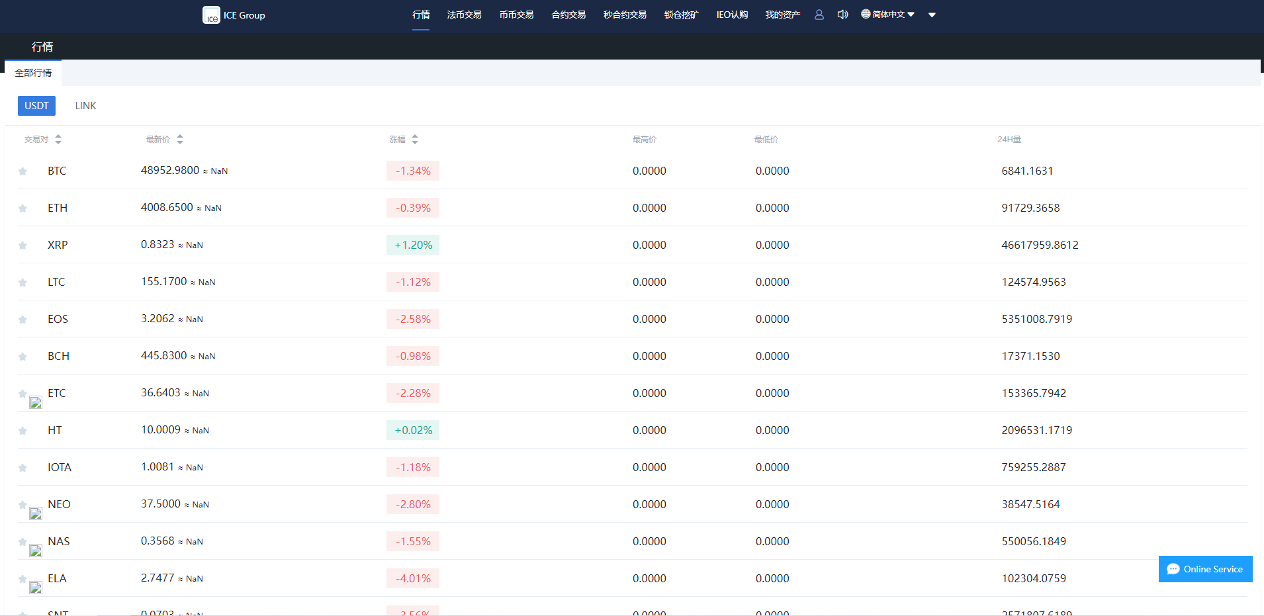
Task: Open the dropdown arrow right of language selector
Action: [932, 15]
